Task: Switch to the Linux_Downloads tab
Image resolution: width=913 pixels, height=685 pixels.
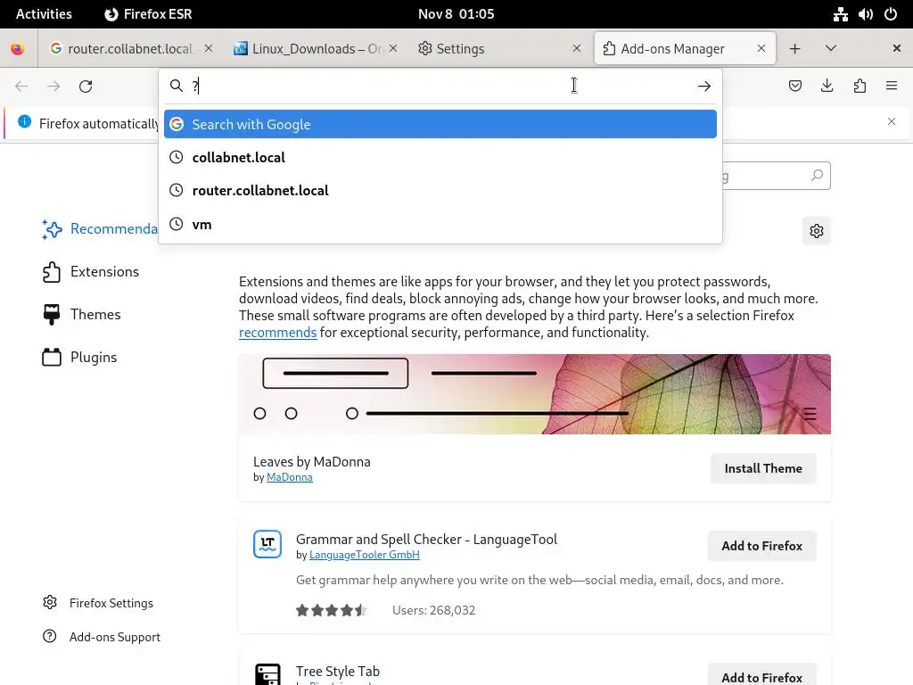Action: (x=315, y=48)
